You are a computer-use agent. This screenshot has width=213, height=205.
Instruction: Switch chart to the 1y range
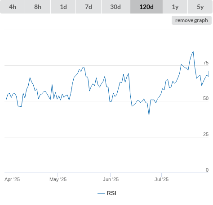[x=175, y=7]
